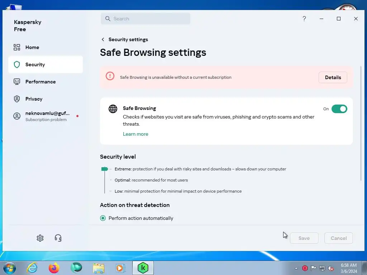The image size is (367, 275).
Task: Click the Security shield icon
Action: [x=17, y=64]
